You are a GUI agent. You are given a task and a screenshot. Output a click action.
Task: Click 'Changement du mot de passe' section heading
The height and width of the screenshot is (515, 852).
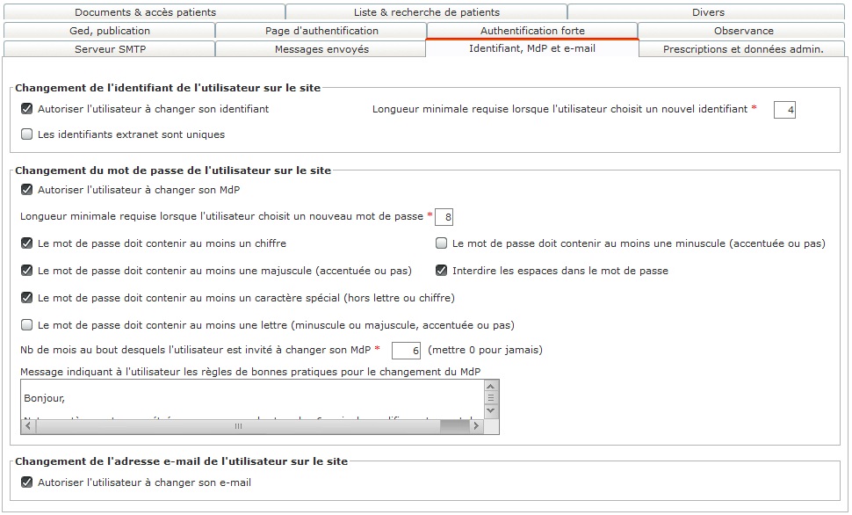tap(173, 170)
